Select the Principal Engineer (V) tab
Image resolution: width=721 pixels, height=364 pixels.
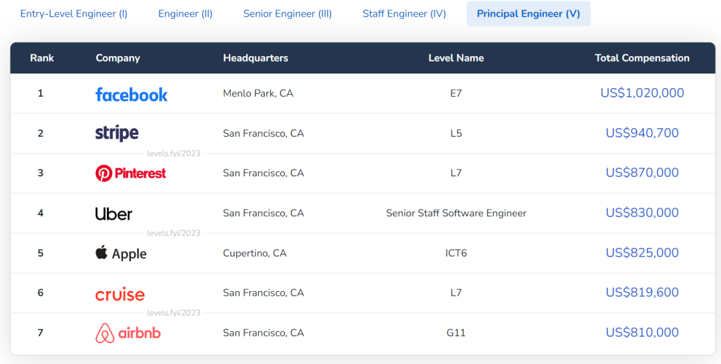[528, 14]
